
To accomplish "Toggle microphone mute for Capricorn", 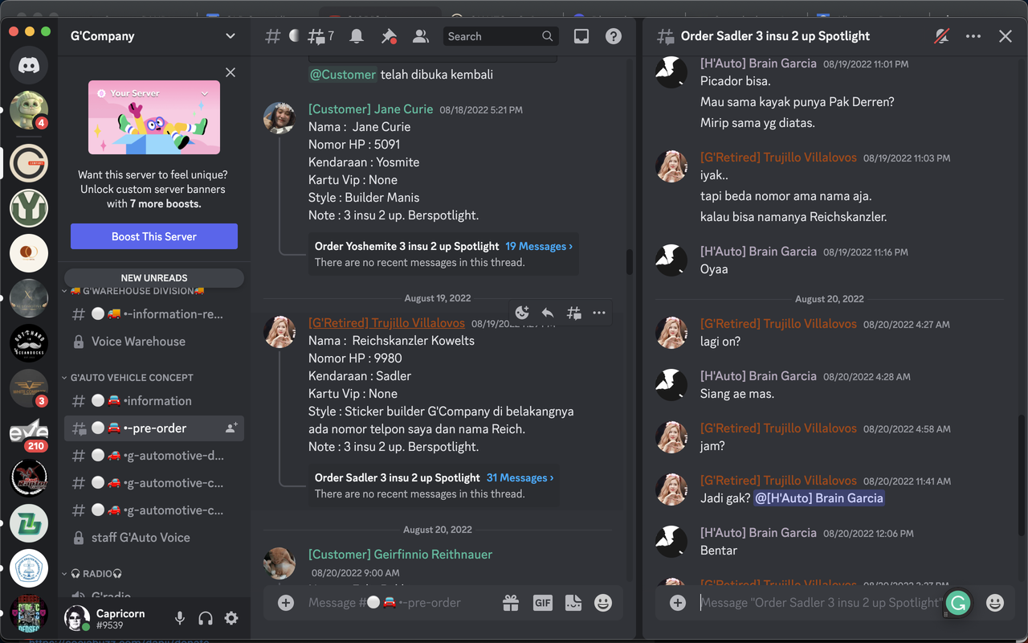I will [x=180, y=618].
